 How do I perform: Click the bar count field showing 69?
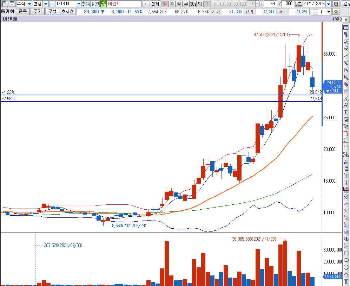[x=270, y=4]
